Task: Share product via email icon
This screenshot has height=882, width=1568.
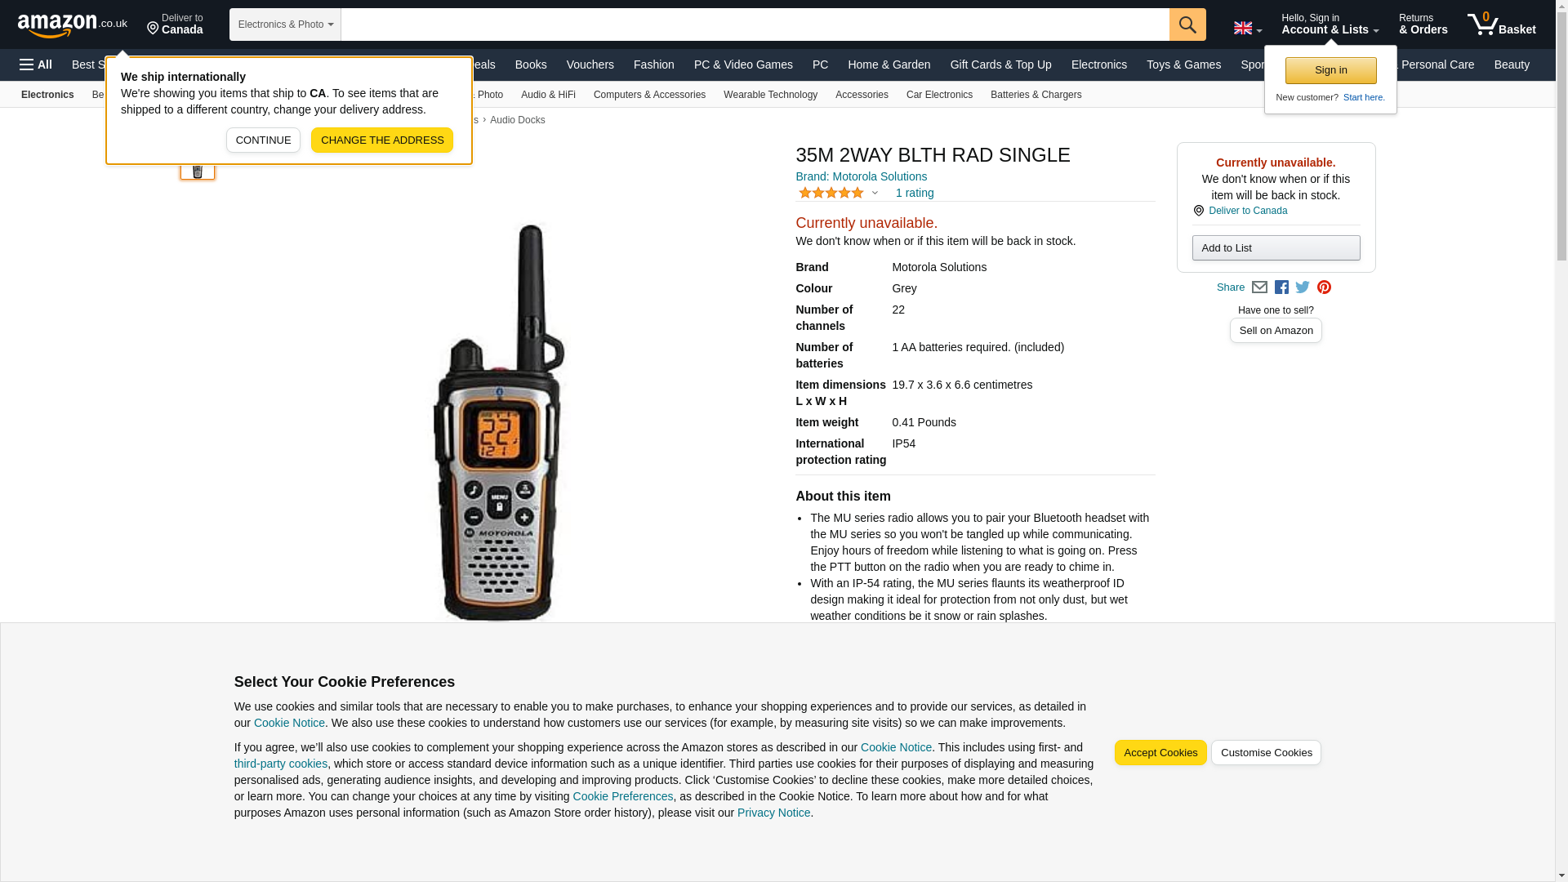Action: point(1259,287)
